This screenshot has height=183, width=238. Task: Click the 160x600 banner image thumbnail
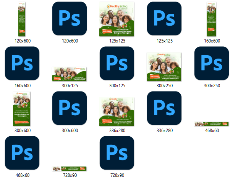pos(211,19)
